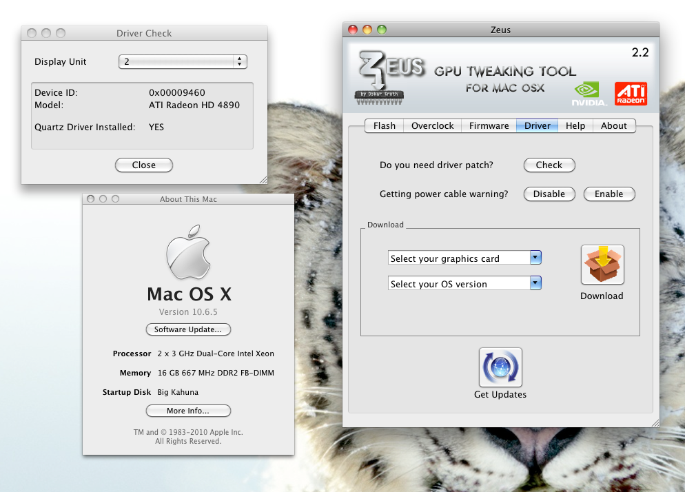The height and width of the screenshot is (492, 685).
Task: Zoom the Zeus window with green button
Action: coord(382,29)
